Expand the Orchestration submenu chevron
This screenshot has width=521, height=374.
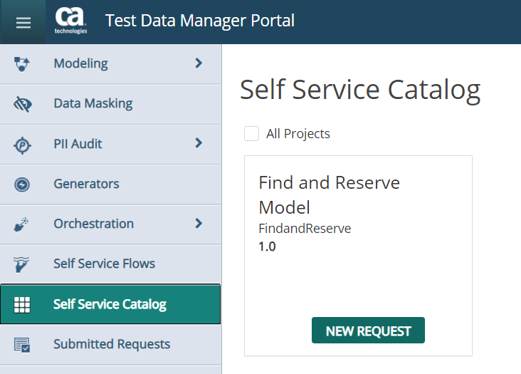[199, 224]
